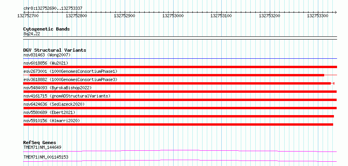Click the red bar for nsv5580689
Image resolution: width=348 pixels, height=166 pixels.
(x=179, y=116)
